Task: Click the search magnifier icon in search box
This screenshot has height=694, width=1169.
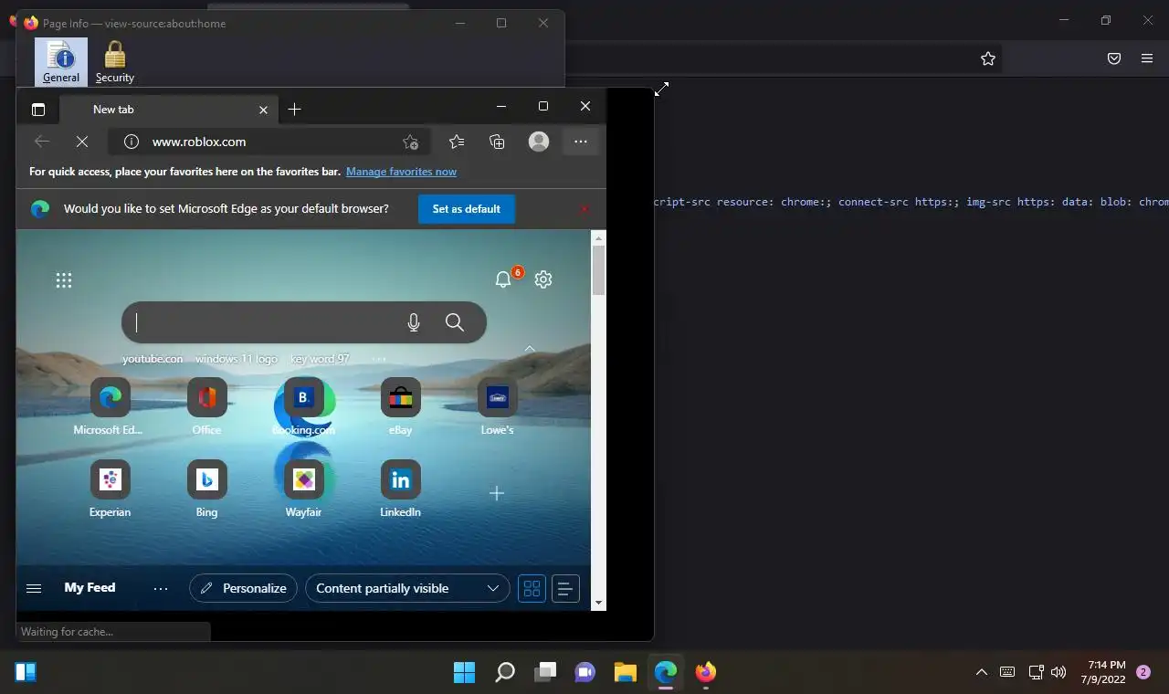Action: click(x=455, y=322)
